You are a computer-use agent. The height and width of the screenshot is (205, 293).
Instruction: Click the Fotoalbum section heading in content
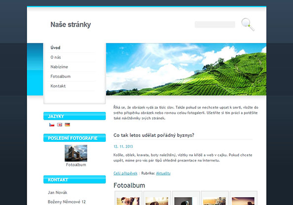click(x=129, y=185)
